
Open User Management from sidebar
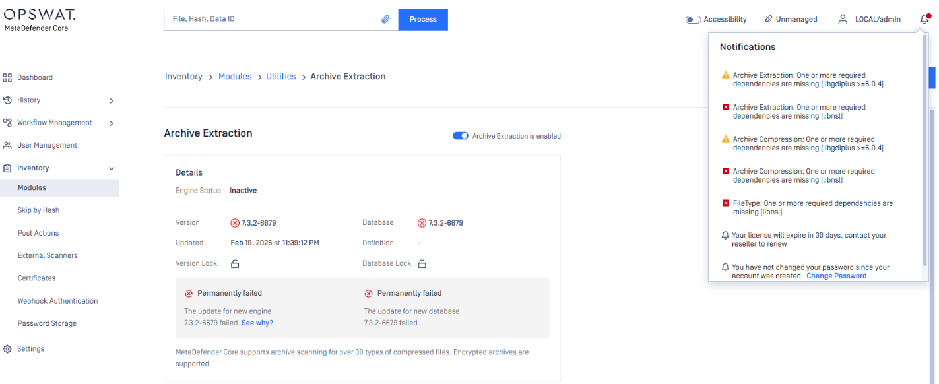point(47,145)
